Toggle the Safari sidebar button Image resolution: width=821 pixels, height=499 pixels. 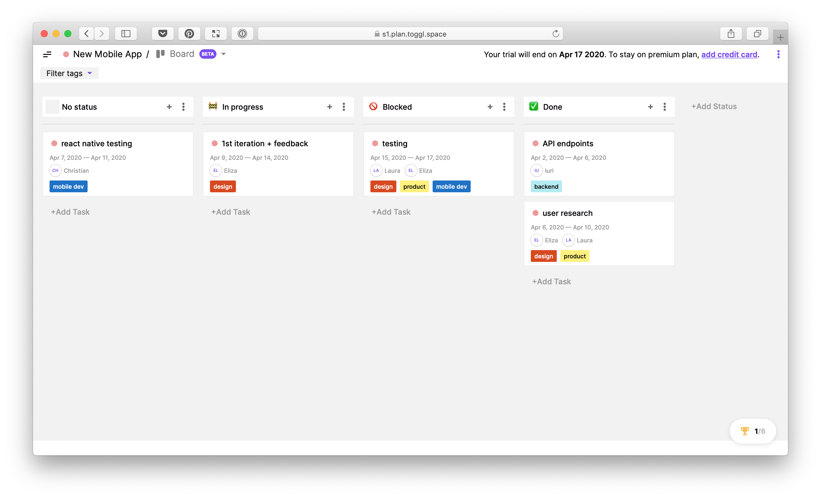(126, 34)
